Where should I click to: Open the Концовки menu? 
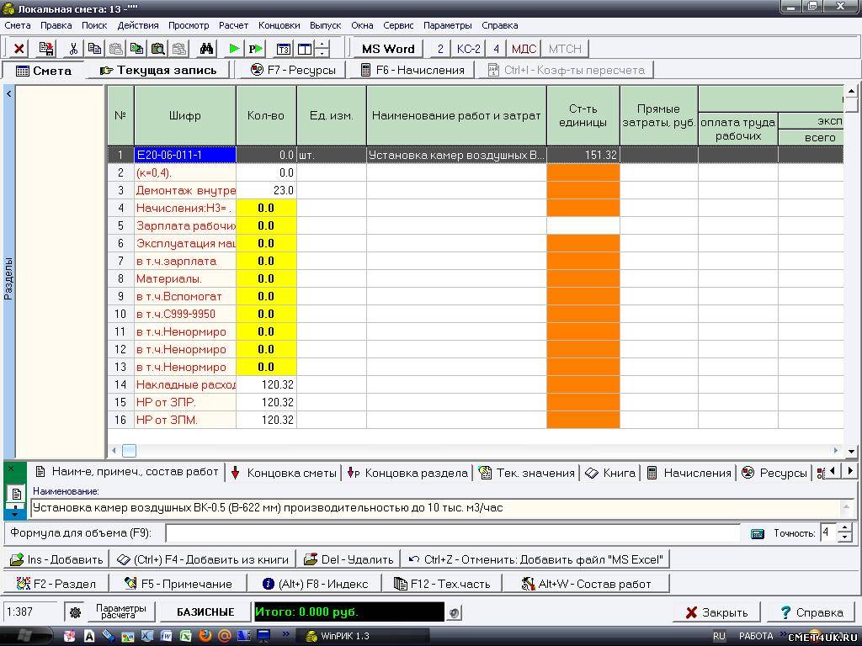[x=279, y=25]
